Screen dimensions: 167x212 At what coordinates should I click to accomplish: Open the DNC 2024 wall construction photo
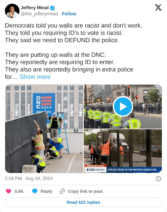click(44, 129)
